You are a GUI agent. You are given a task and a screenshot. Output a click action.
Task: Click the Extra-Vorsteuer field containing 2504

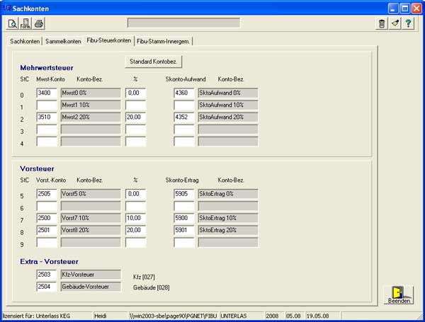(47, 287)
